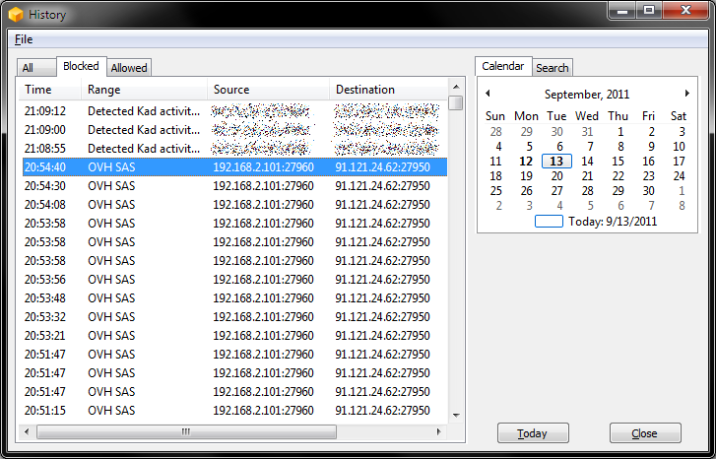716x459 pixels.
Task: Select September 12 in the calendar
Action: [x=526, y=162]
